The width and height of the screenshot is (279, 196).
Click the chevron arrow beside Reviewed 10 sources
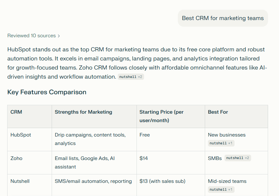point(59,36)
